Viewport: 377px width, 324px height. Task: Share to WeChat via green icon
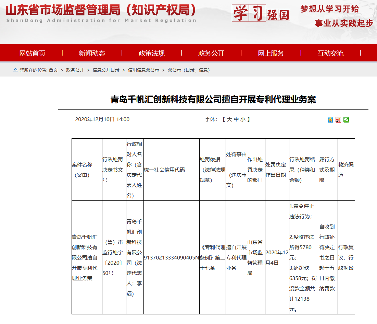(x=346, y=119)
